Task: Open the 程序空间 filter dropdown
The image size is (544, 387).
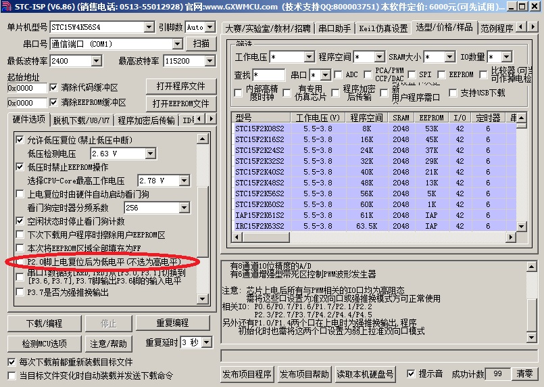Action: 379,57
